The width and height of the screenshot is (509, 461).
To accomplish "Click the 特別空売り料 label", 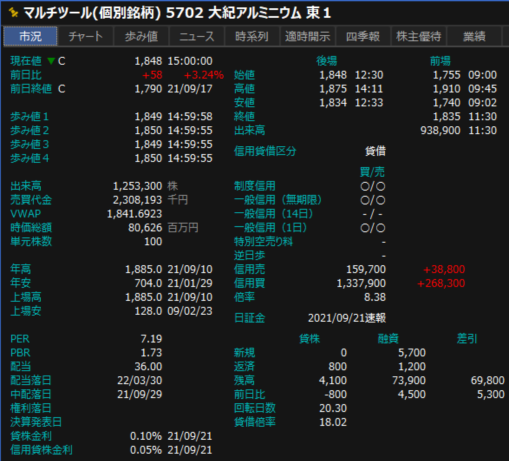I will coord(263,241).
